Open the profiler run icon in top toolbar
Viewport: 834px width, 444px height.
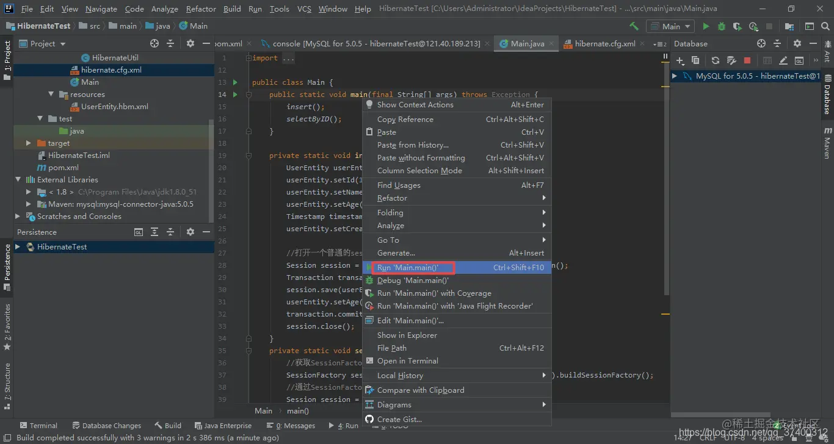[x=753, y=26]
